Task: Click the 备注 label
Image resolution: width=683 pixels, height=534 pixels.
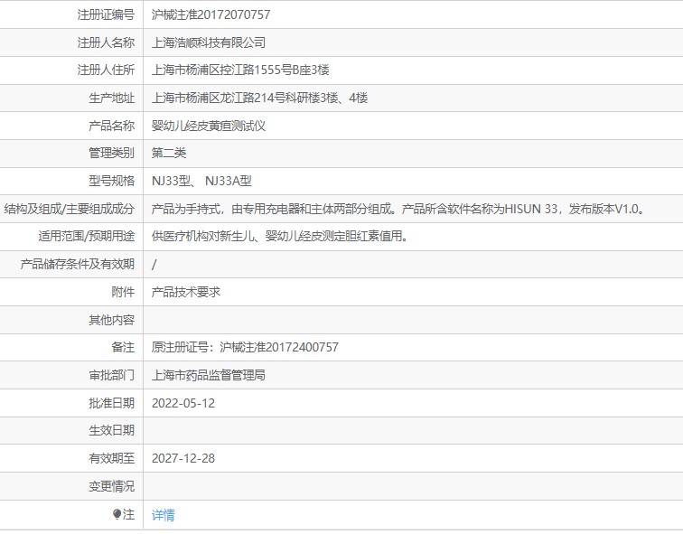Action: coord(123,347)
